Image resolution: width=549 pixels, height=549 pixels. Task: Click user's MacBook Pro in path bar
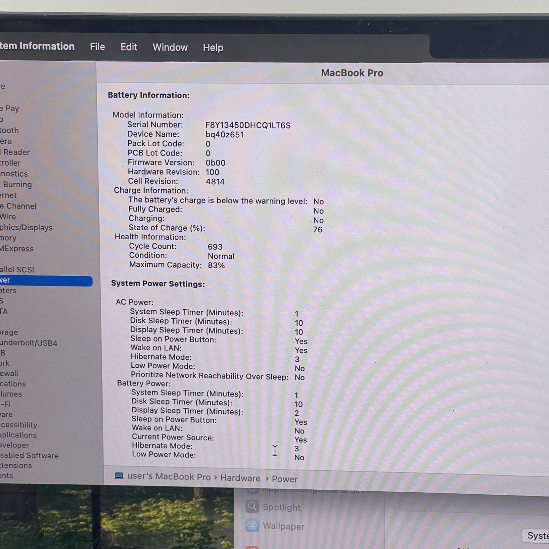[169, 477]
